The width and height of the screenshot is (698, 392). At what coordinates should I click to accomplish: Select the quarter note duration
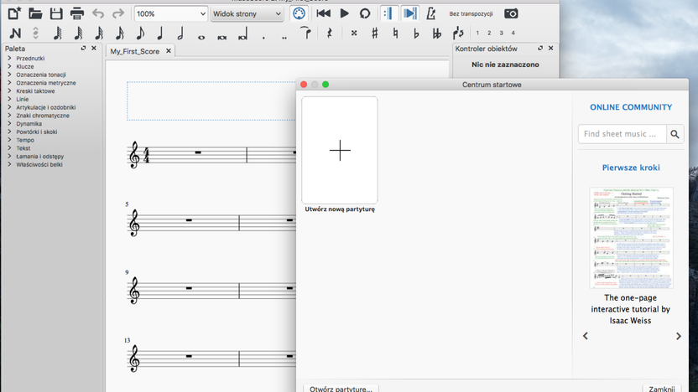[159, 34]
